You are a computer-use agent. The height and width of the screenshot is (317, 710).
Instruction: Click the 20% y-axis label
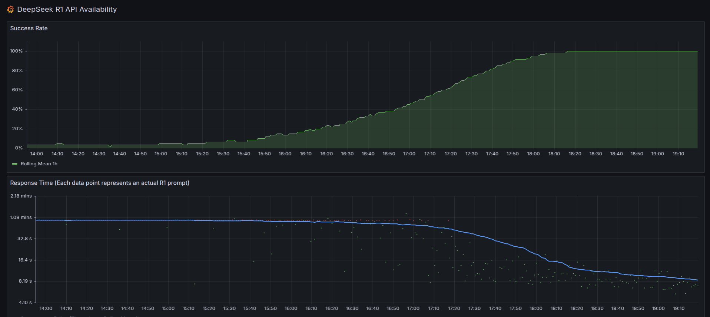pyautogui.click(x=17, y=129)
